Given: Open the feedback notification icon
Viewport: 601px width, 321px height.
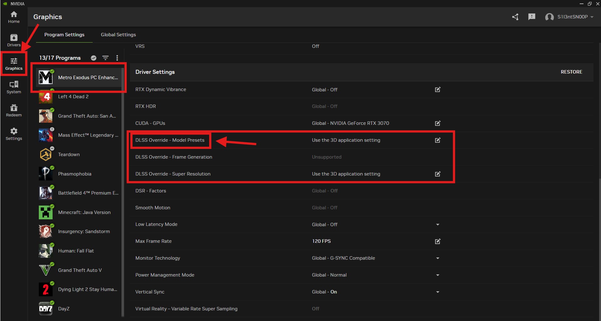Looking at the screenshot, I should point(532,17).
